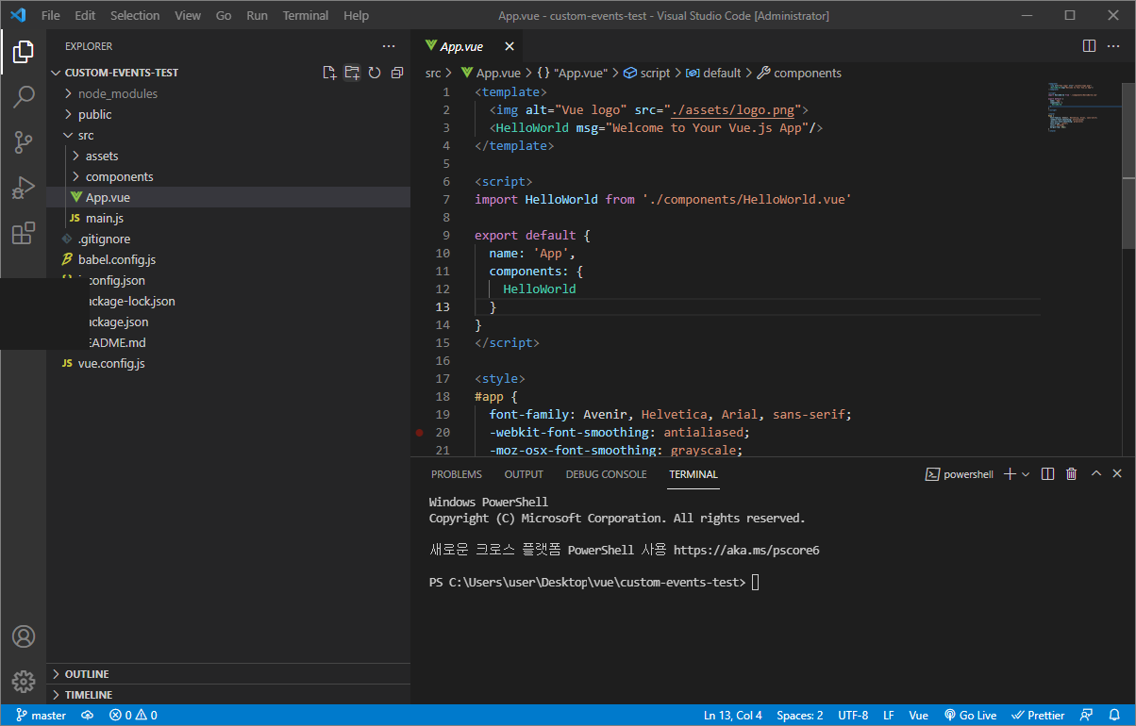
Task: Open editor more actions ellipsis
Action: point(1115,45)
